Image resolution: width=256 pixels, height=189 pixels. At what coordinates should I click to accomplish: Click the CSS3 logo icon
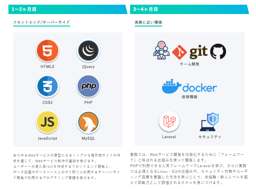(x=47, y=86)
